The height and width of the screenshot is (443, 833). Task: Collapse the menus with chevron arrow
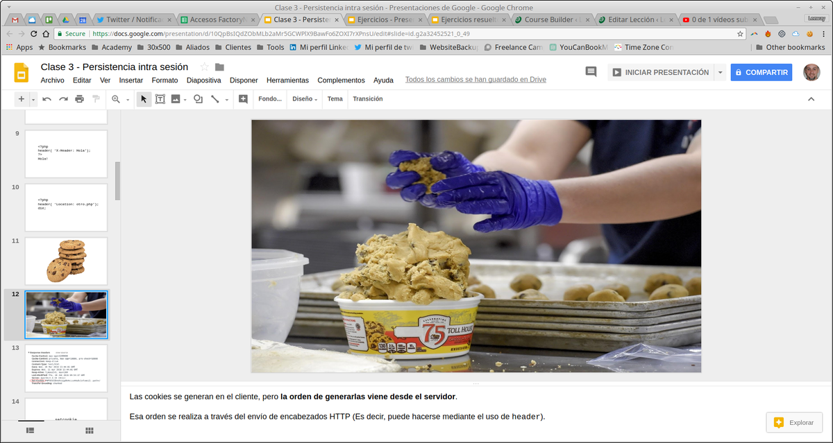(x=811, y=99)
